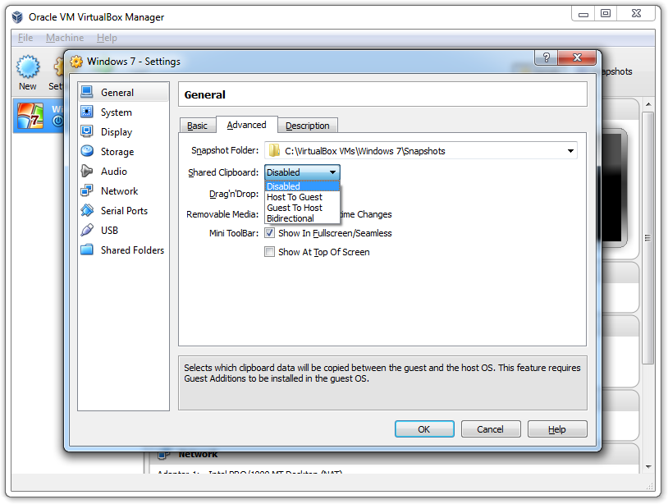Enable Show At Top Of Screen
The width and height of the screenshot is (668, 504).
click(x=269, y=252)
